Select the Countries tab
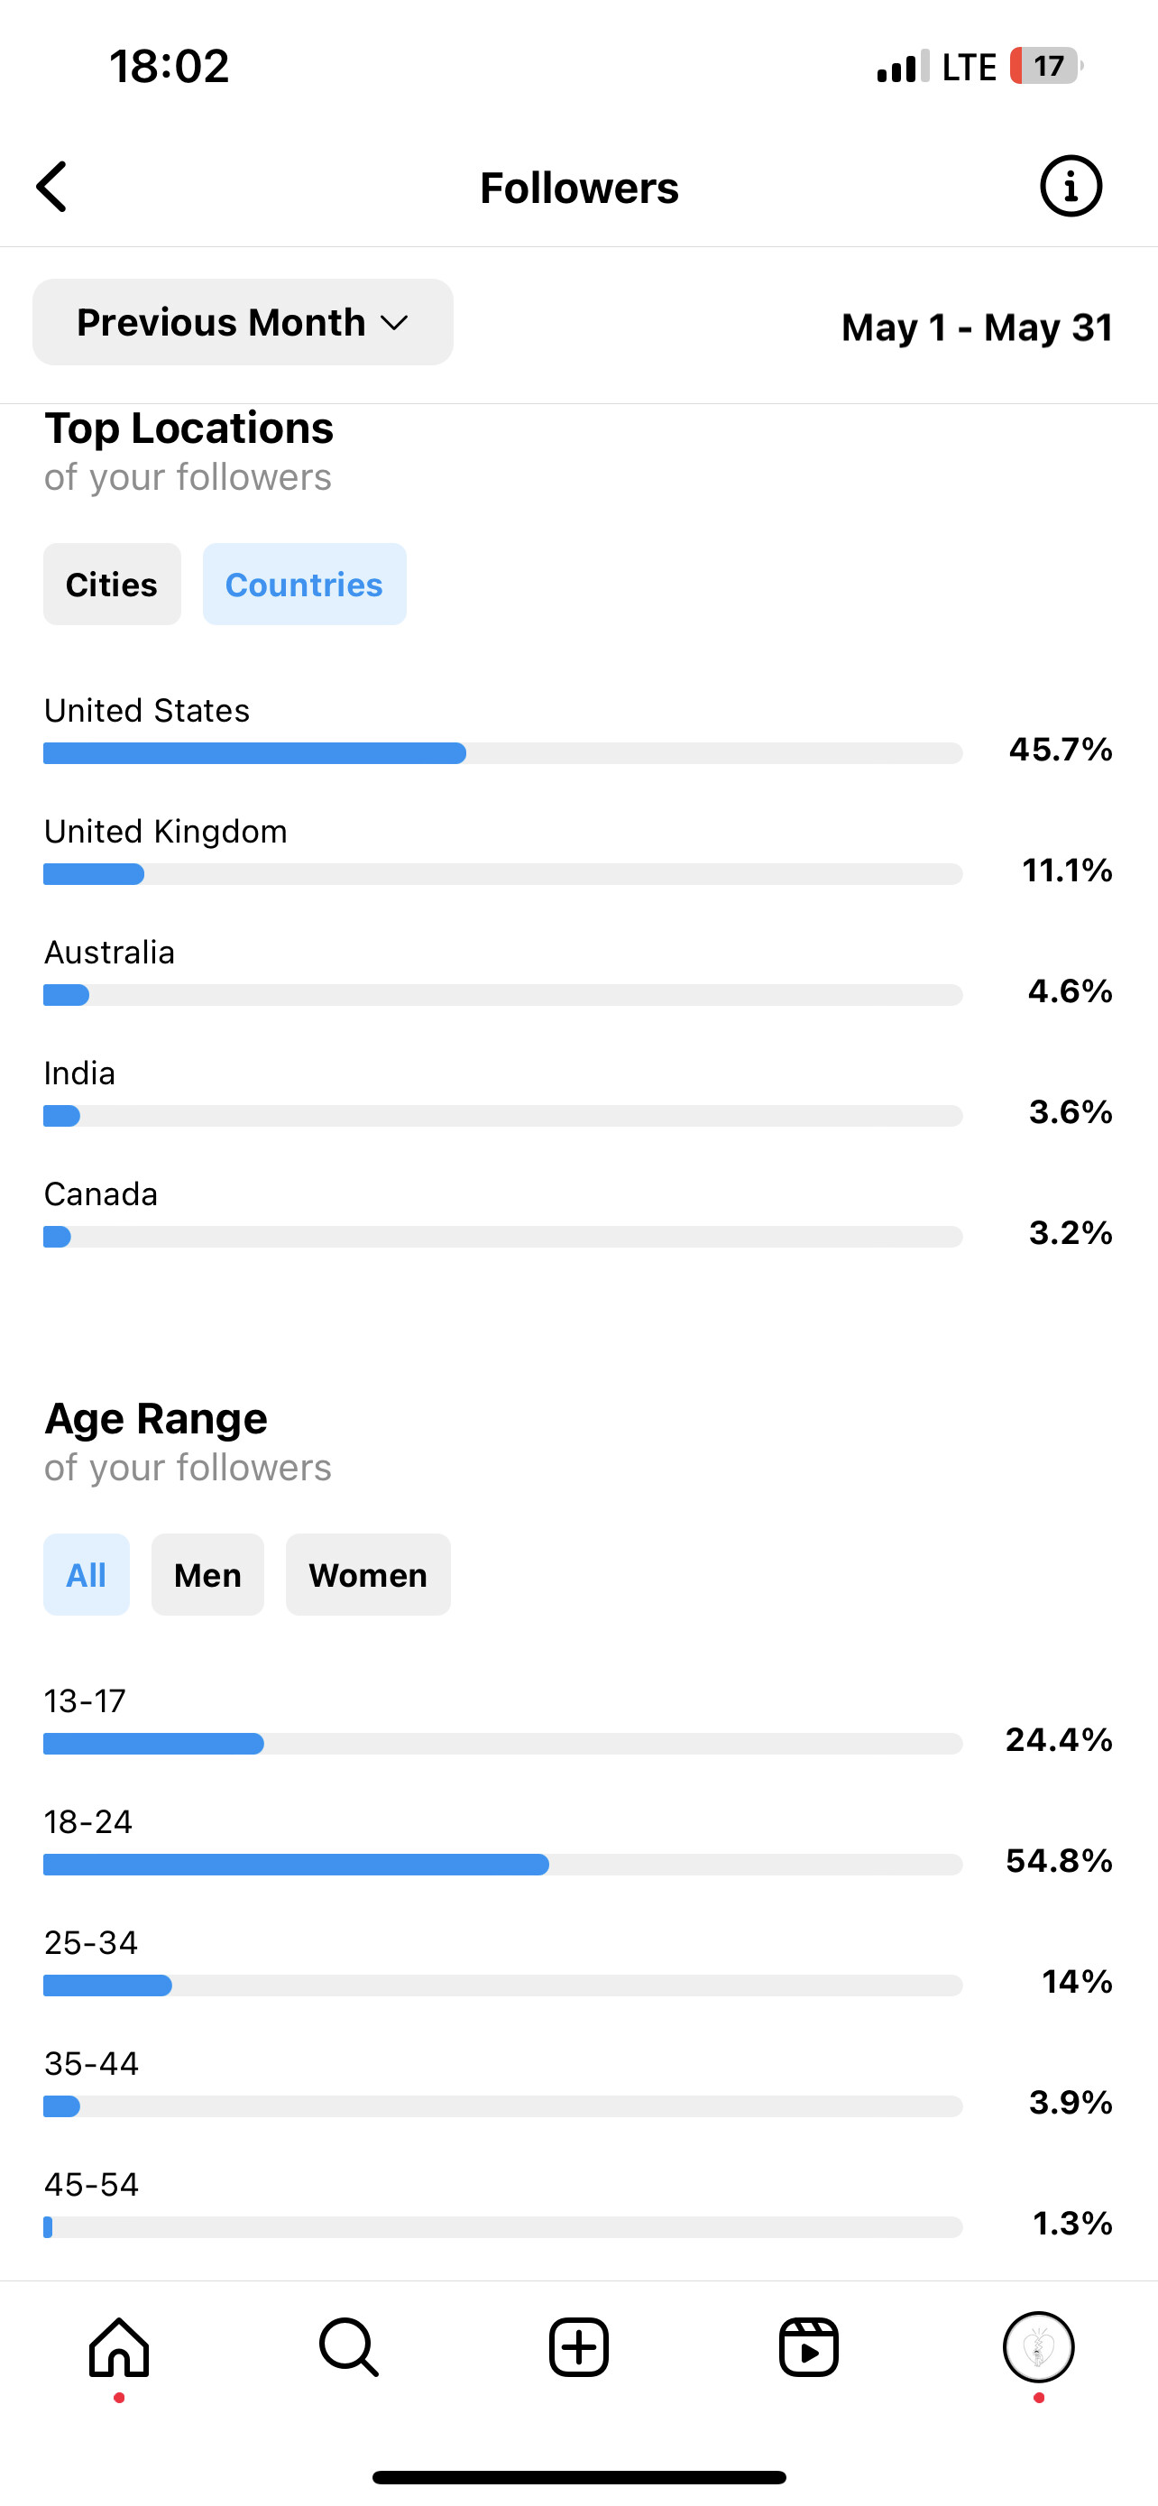1158x2506 pixels. tap(304, 584)
